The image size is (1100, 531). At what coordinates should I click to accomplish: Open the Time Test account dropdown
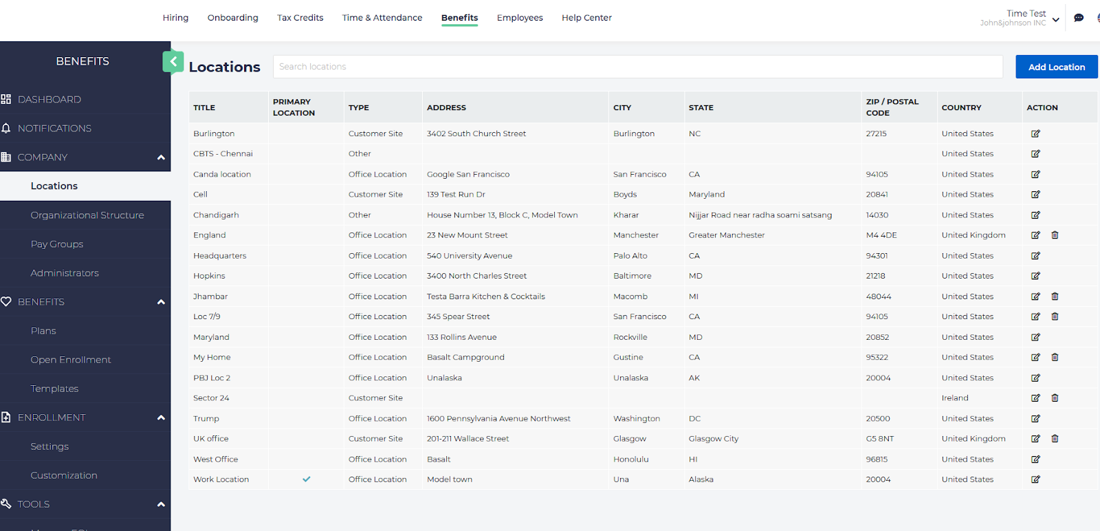(x=1055, y=19)
